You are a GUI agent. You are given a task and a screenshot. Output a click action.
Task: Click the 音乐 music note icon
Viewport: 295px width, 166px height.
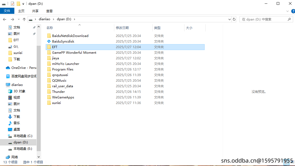click(x=10, y=123)
